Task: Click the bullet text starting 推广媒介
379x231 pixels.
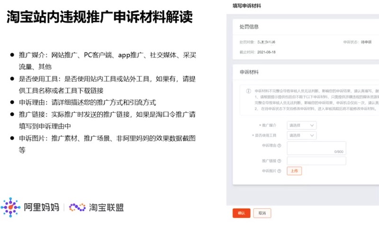Action: [x=108, y=61]
